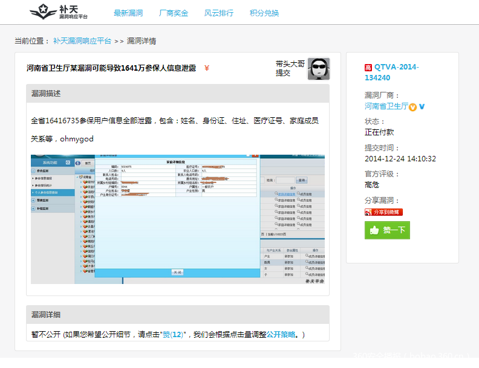This screenshot has height=368, width=479.
Task: Click the red 高 severity badge
Action: point(368,68)
